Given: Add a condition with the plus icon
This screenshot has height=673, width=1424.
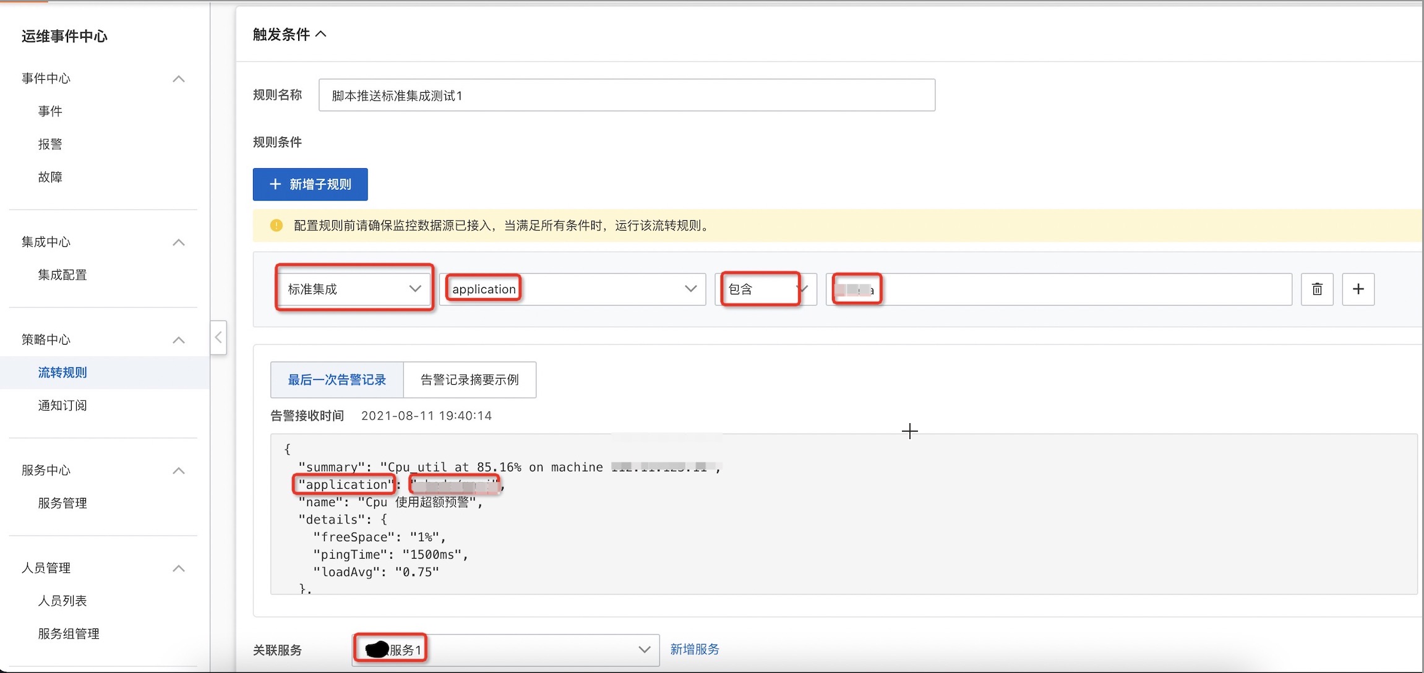Looking at the screenshot, I should [x=1358, y=289].
